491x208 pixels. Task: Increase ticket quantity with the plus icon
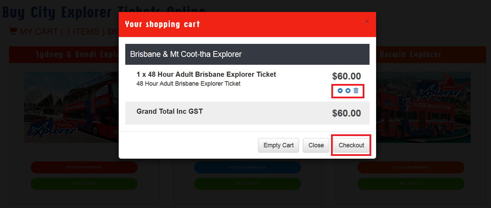click(x=348, y=91)
